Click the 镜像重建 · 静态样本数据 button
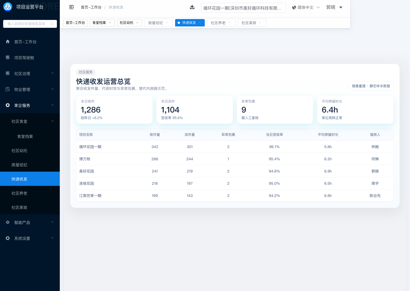This screenshot has height=291, width=410. point(371,86)
